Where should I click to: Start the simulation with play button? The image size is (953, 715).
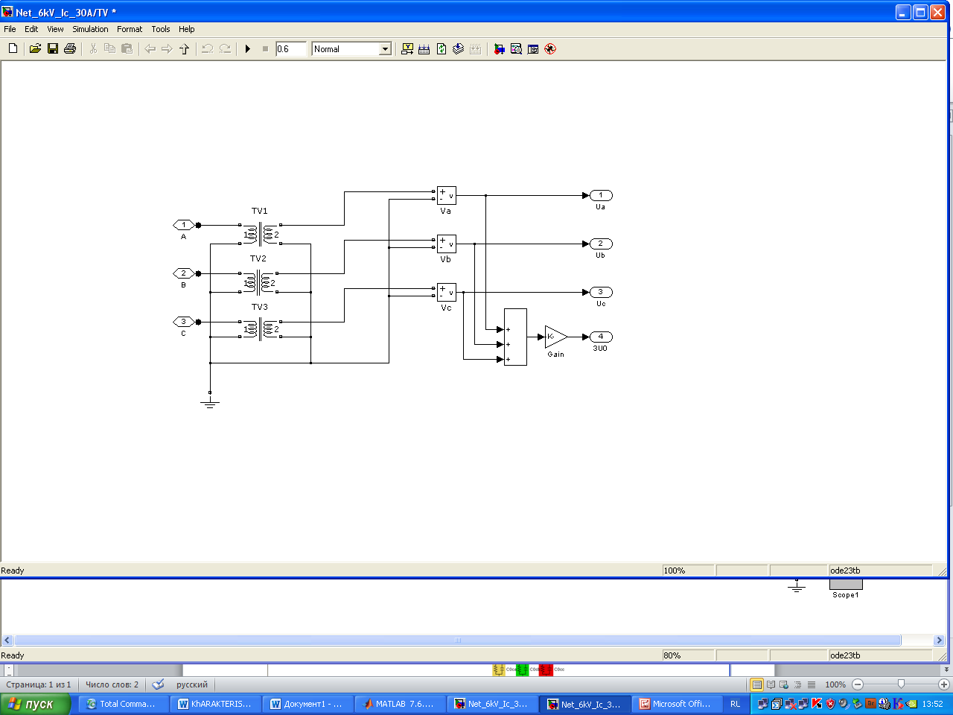248,48
